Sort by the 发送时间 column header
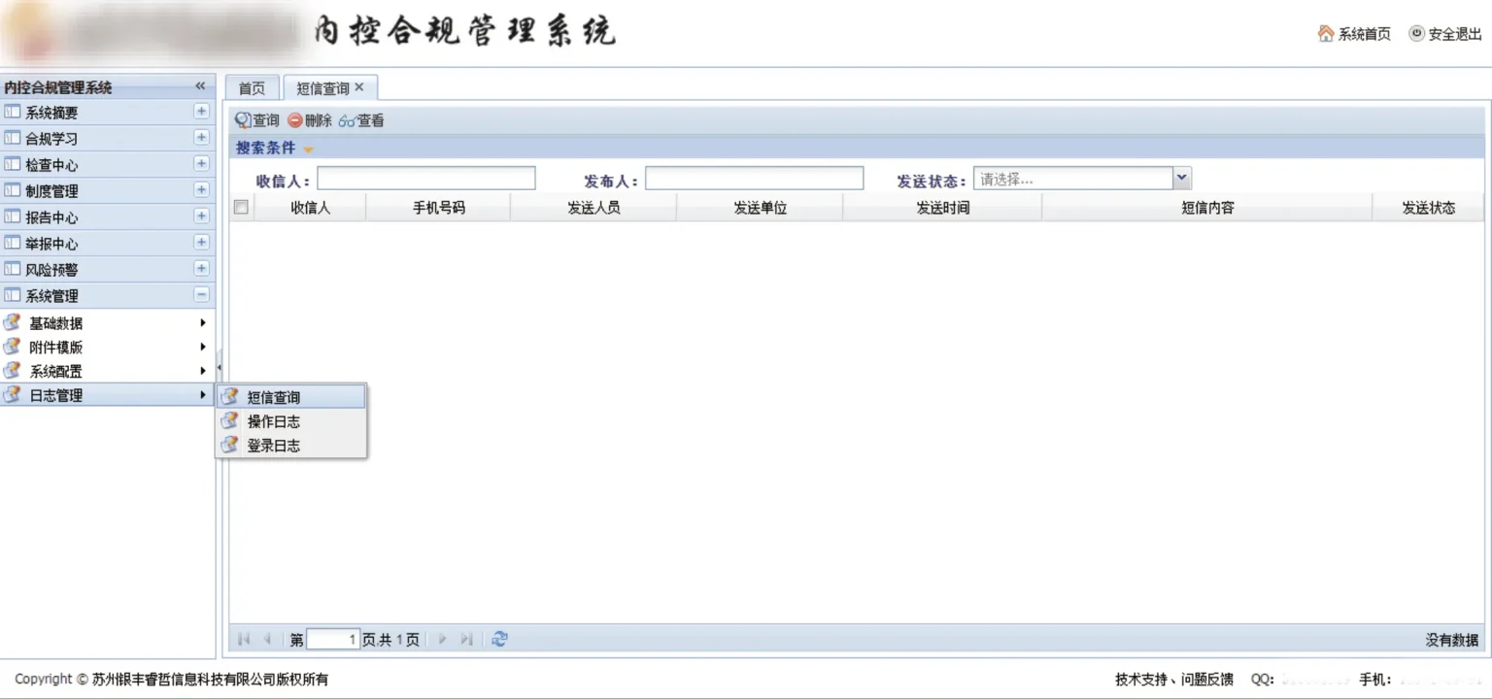The width and height of the screenshot is (1492, 699). pos(942,208)
